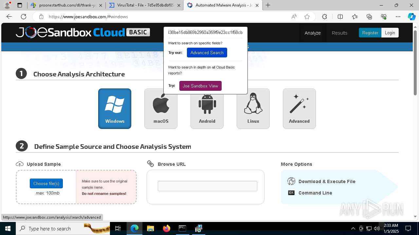
Task: Click the address bar URL
Action: tap(88, 17)
